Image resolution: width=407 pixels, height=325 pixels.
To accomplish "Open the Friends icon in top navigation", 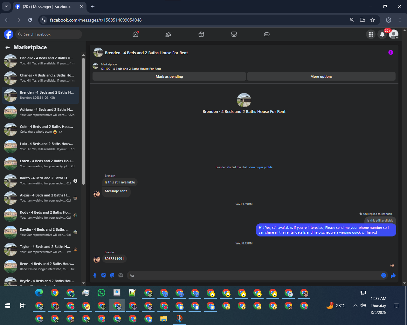I will pos(168,34).
